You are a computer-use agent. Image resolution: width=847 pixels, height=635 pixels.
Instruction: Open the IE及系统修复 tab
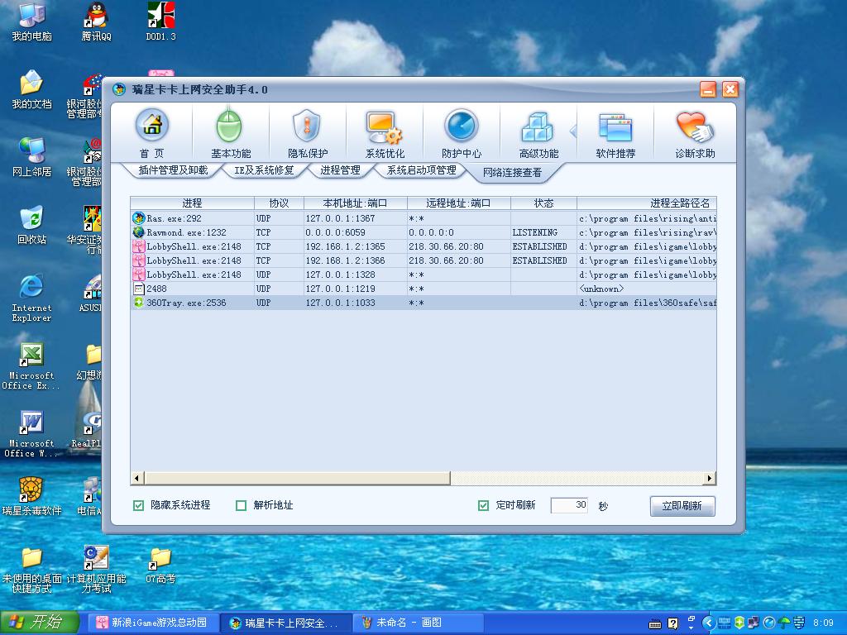263,170
